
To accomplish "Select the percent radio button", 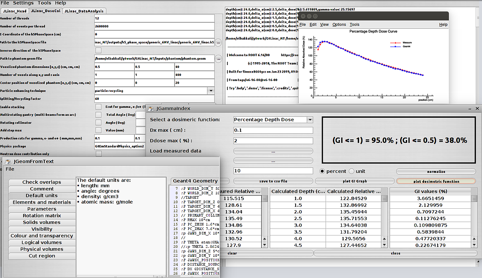I will (x=323, y=171).
